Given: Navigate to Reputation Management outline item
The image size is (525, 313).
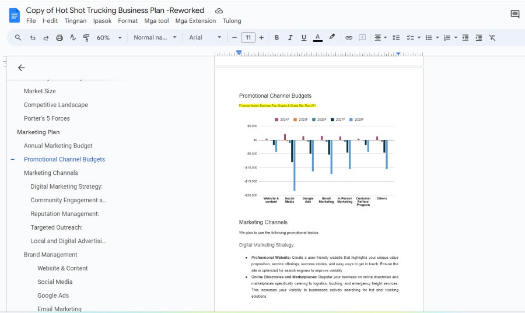Looking at the screenshot, I should coord(65,214).
